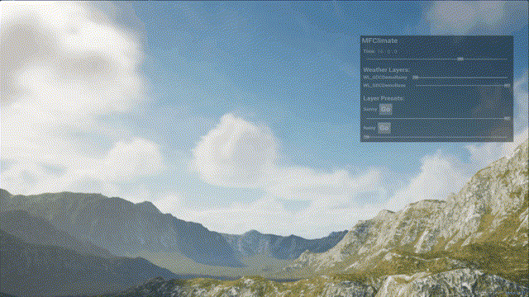Click the Go button beside the Sunny preset
The image size is (529, 297).
386,109
